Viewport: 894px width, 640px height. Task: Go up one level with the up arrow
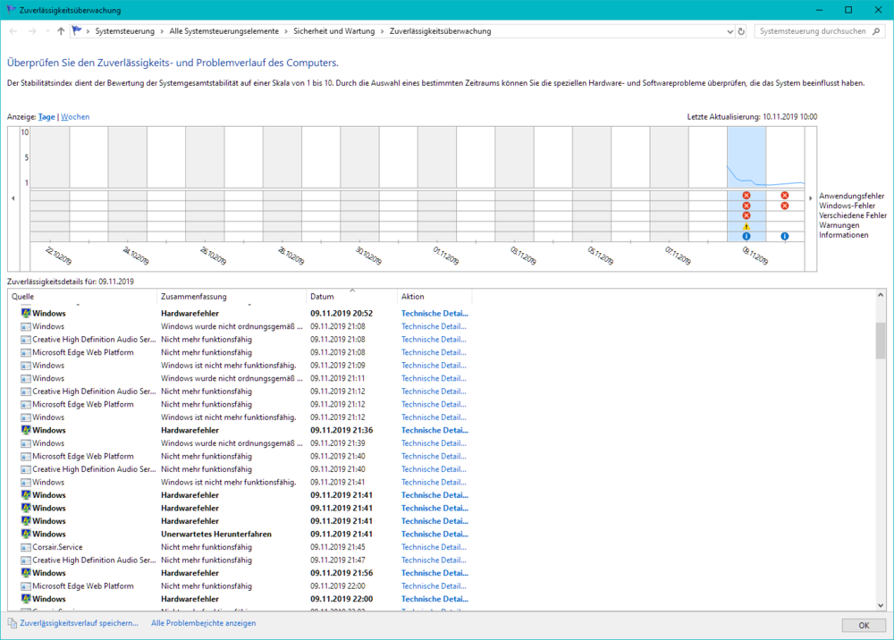coord(61,31)
